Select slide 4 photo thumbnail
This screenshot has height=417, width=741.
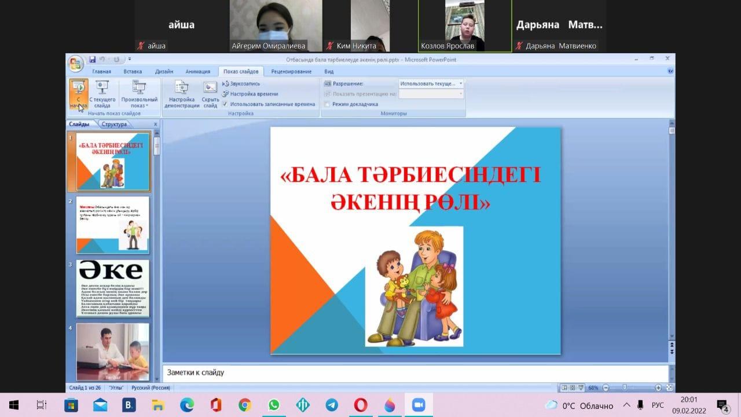(x=113, y=351)
